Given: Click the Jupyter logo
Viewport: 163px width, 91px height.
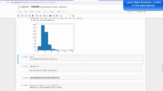Looking at the screenshot, I should tap(23, 7).
